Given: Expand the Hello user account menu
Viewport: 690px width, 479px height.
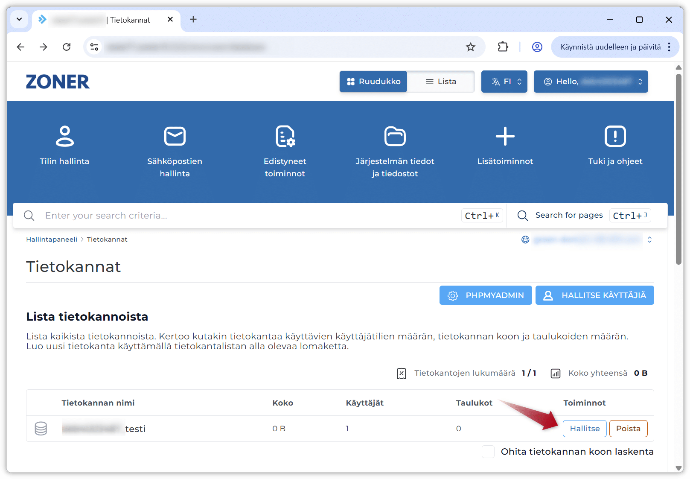Looking at the screenshot, I should [x=591, y=82].
